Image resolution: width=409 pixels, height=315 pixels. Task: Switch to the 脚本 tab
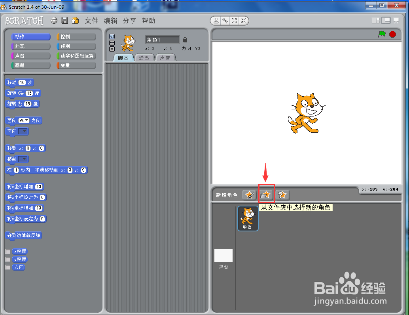pos(123,58)
